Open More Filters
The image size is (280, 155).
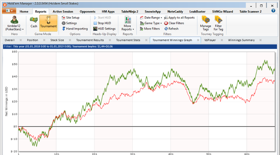[x=150, y=29]
